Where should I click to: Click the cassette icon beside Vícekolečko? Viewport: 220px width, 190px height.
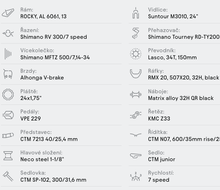click(8, 54)
